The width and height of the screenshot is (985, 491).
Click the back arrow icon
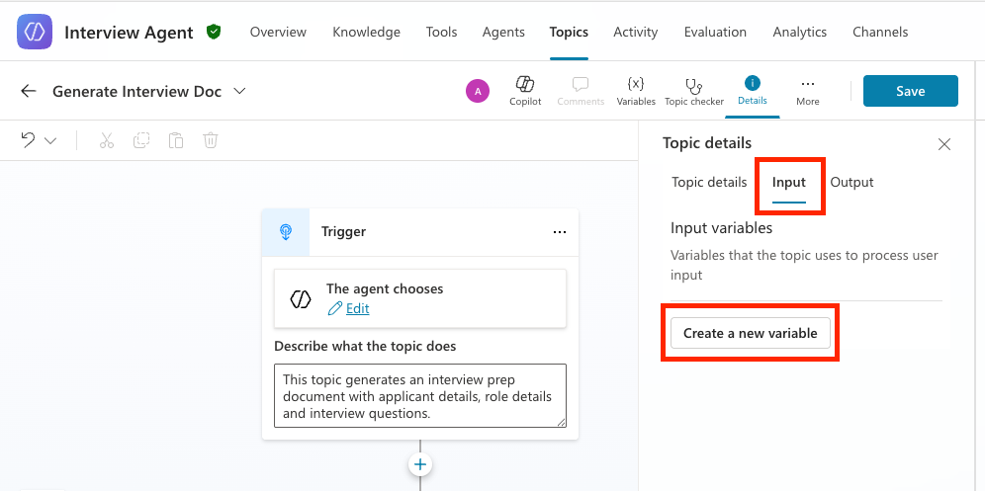(x=29, y=91)
